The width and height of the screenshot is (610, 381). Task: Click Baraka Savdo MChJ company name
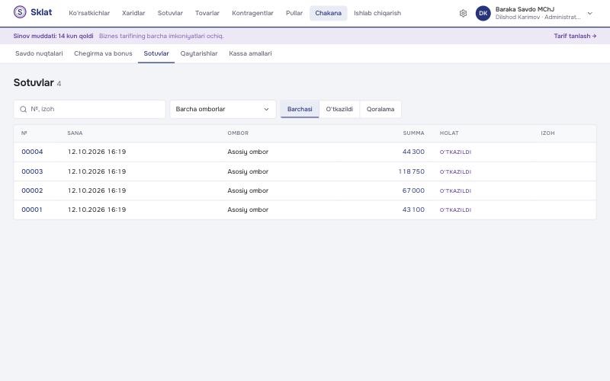525,9
